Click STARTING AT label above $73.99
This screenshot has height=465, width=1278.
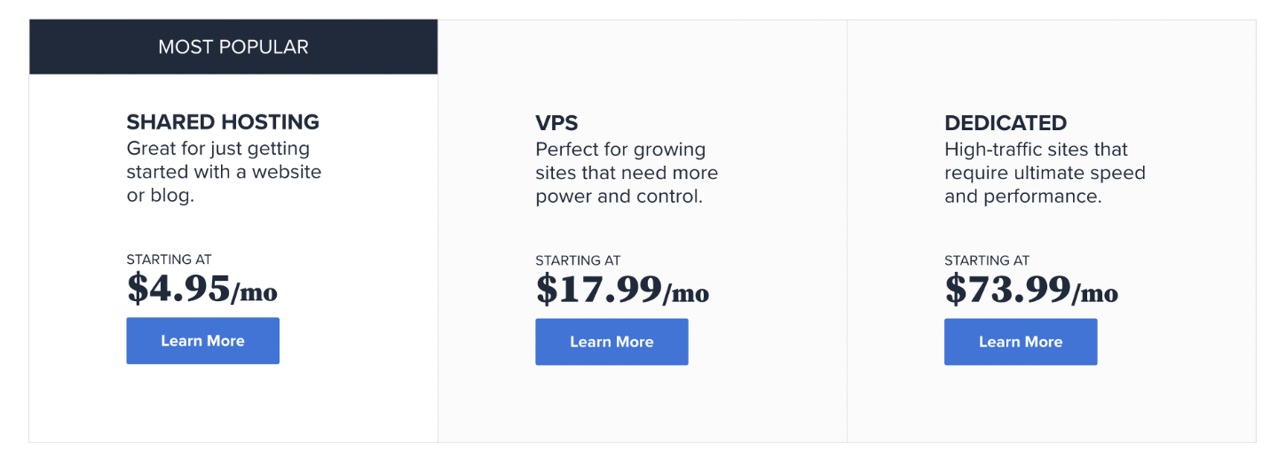click(987, 260)
